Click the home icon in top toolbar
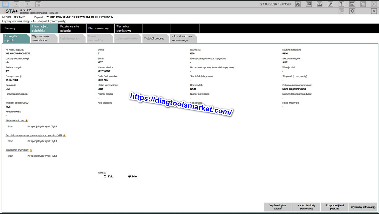 (x=298, y=4)
